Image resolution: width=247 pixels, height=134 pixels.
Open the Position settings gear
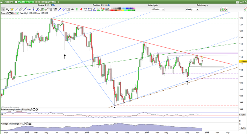tap(109, 5)
